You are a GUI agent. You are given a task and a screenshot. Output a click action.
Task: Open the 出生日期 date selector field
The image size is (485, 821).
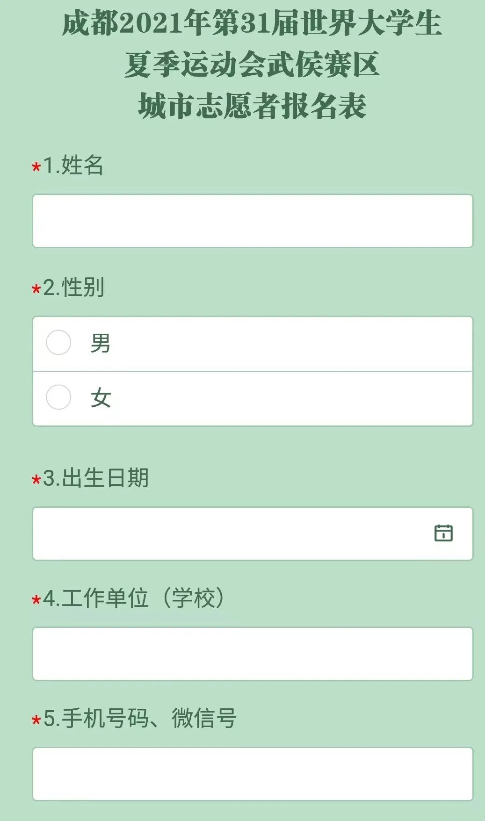pos(234,533)
